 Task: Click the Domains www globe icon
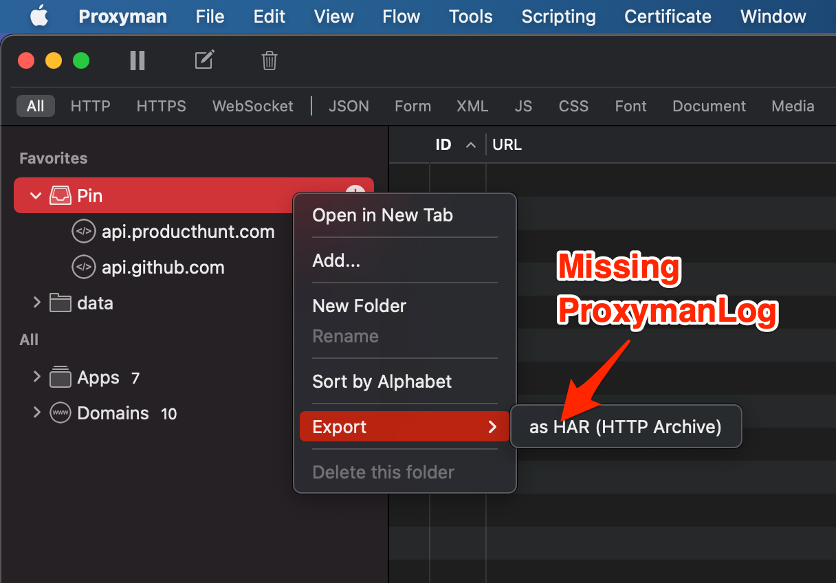(60, 413)
